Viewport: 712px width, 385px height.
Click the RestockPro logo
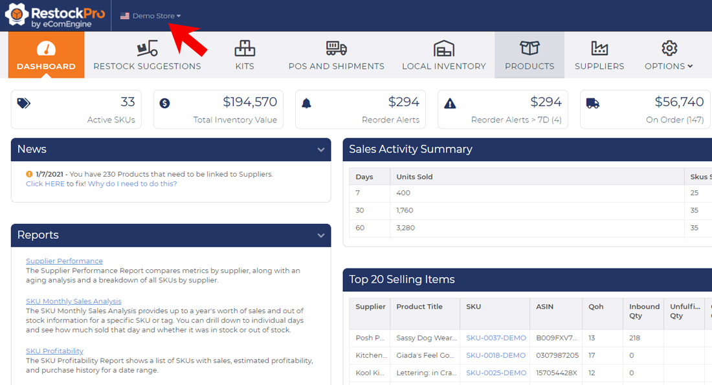tap(54, 16)
